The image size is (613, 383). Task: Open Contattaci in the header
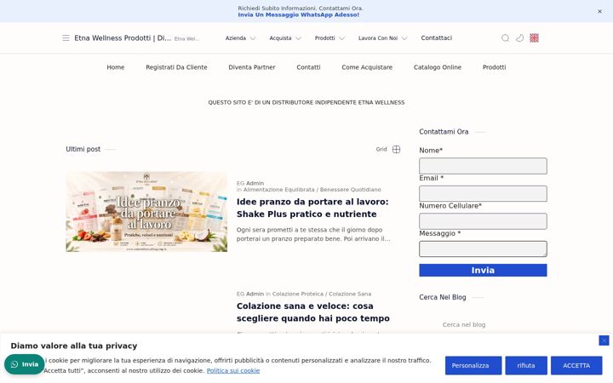click(x=436, y=38)
